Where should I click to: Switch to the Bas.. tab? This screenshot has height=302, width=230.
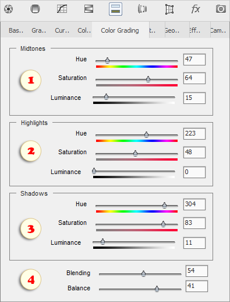(16, 30)
